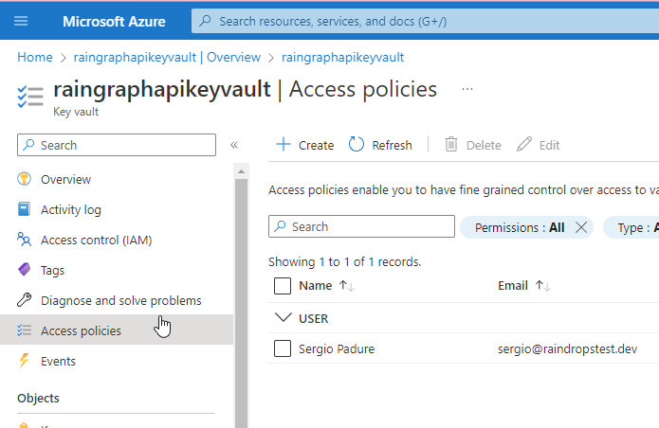659x428 pixels.
Task: Click the purple Tags icon
Action: tap(24, 269)
